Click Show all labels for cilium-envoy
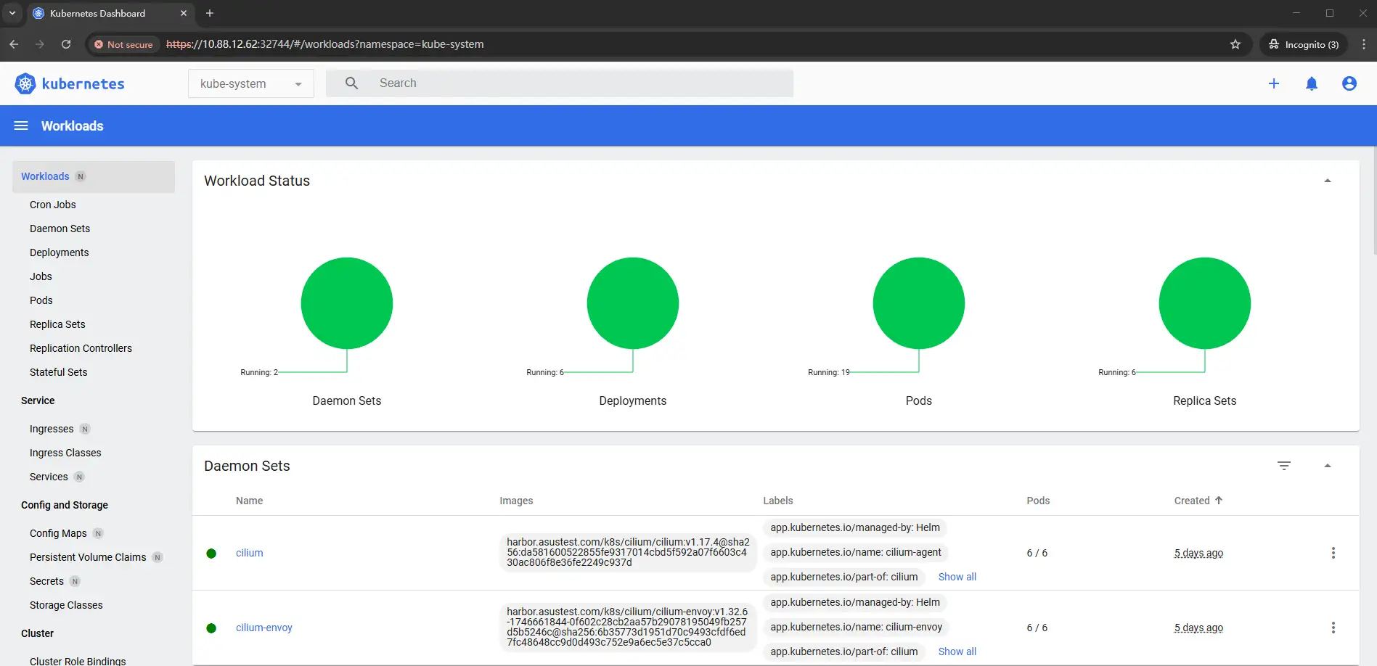This screenshot has height=666, width=1377. coord(957,651)
